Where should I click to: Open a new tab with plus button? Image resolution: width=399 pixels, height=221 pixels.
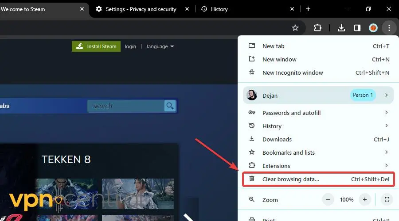[x=308, y=9]
